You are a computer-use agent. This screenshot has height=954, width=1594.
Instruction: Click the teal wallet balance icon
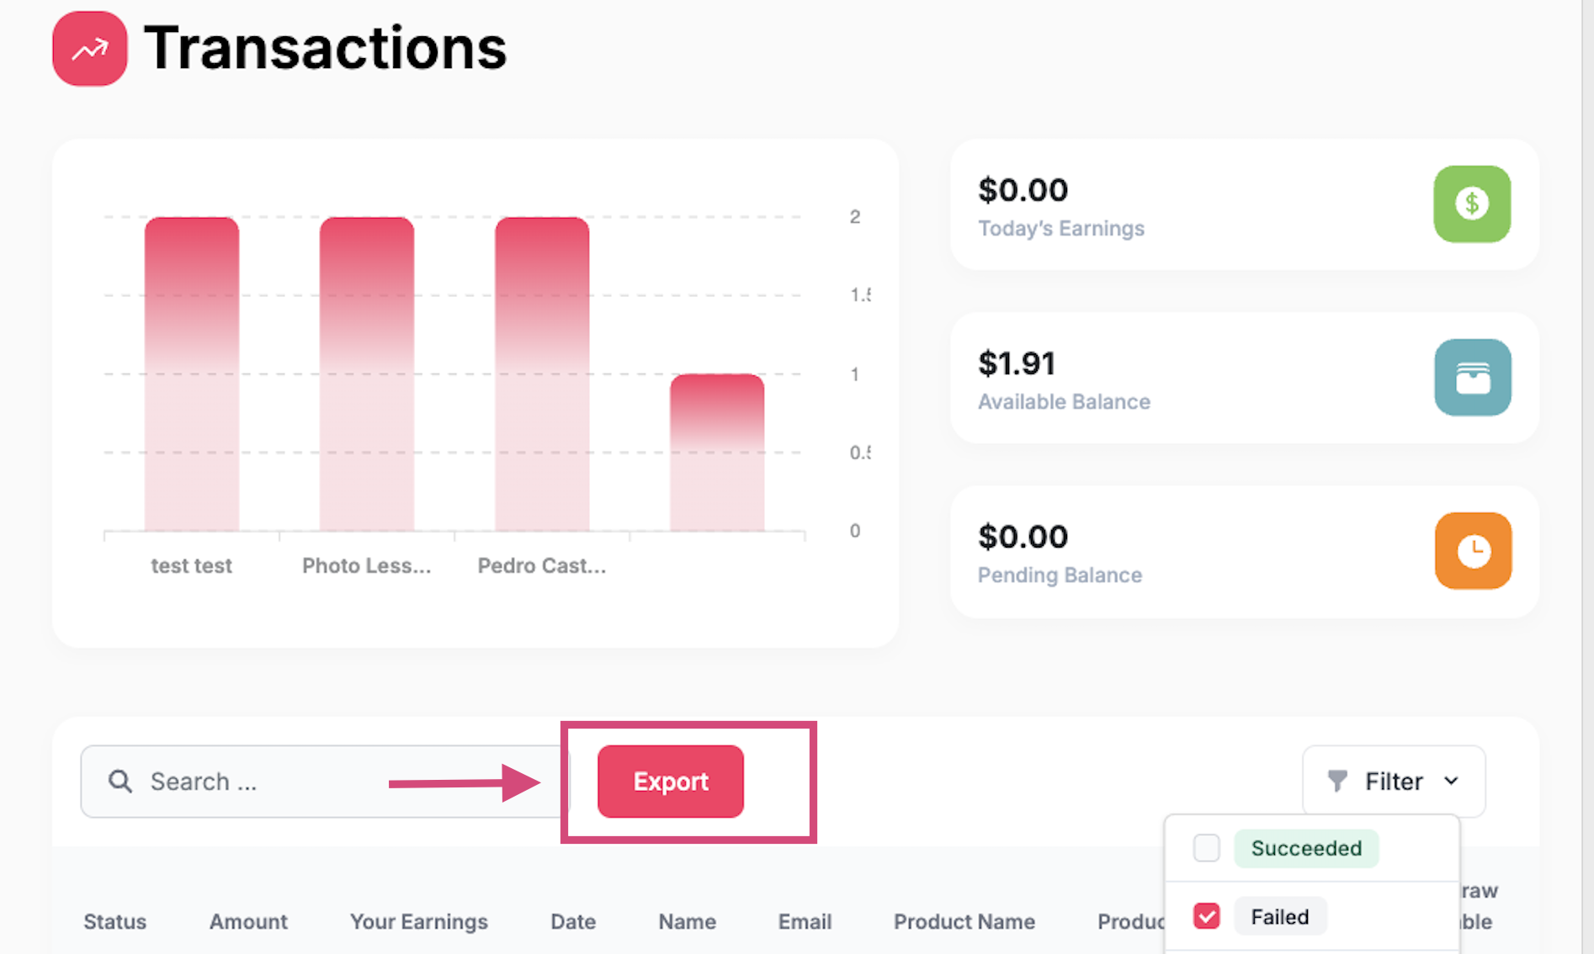coord(1472,378)
